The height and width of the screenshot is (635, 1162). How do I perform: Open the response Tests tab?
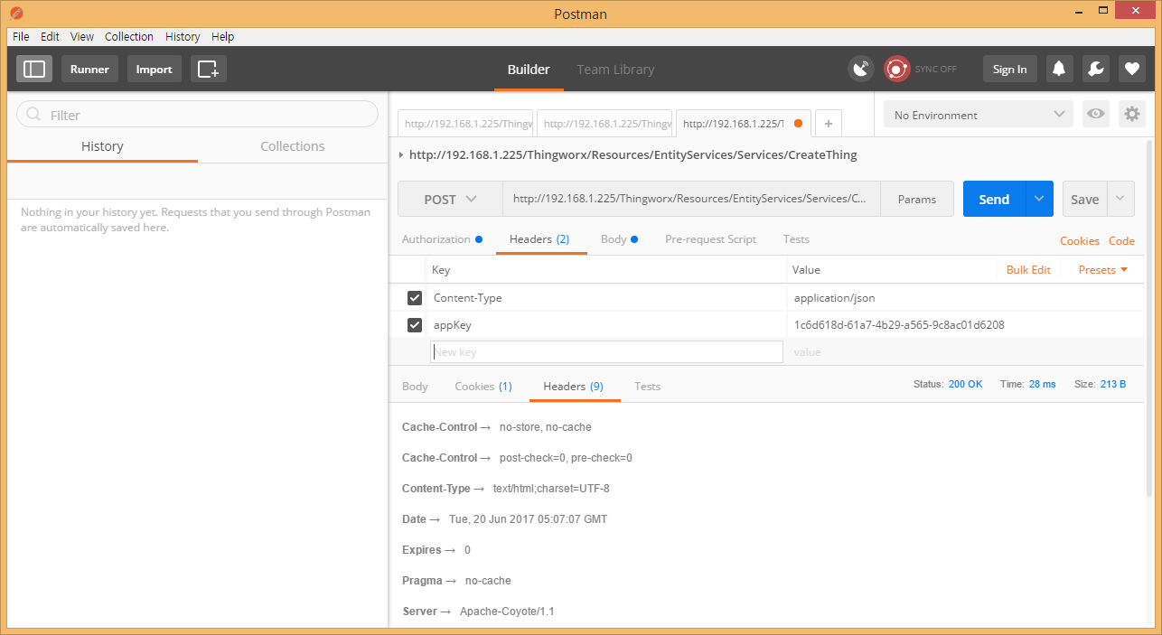(647, 387)
